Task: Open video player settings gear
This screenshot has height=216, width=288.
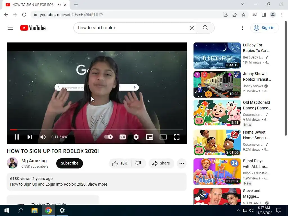Action: pos(136,137)
